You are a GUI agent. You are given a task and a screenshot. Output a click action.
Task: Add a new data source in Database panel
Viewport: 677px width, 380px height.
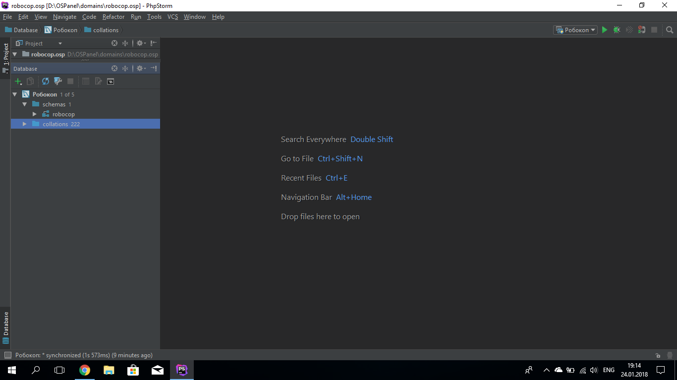coord(18,82)
